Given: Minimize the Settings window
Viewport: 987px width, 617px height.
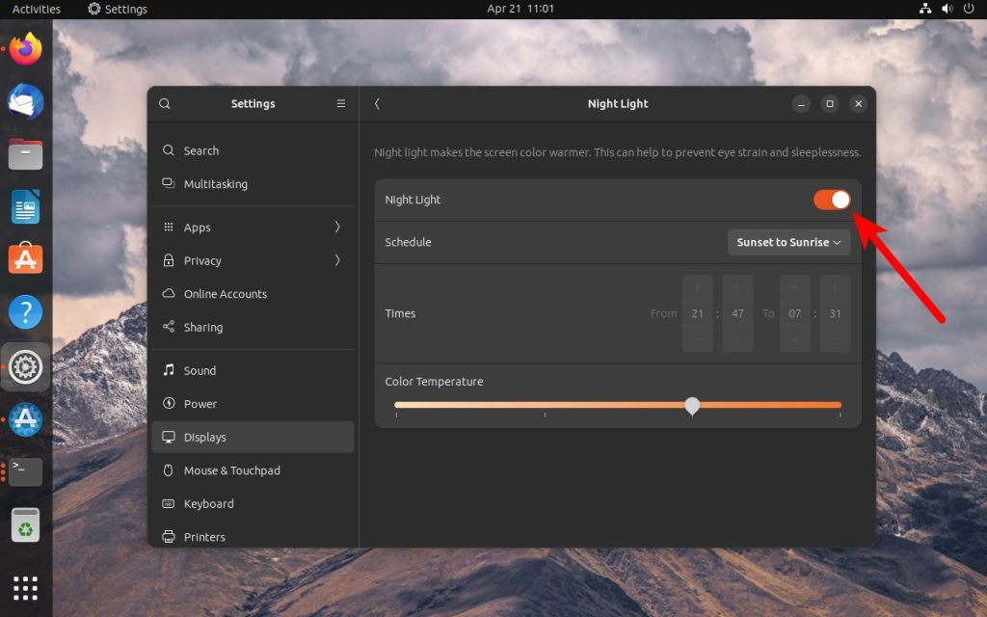Looking at the screenshot, I should [x=801, y=104].
